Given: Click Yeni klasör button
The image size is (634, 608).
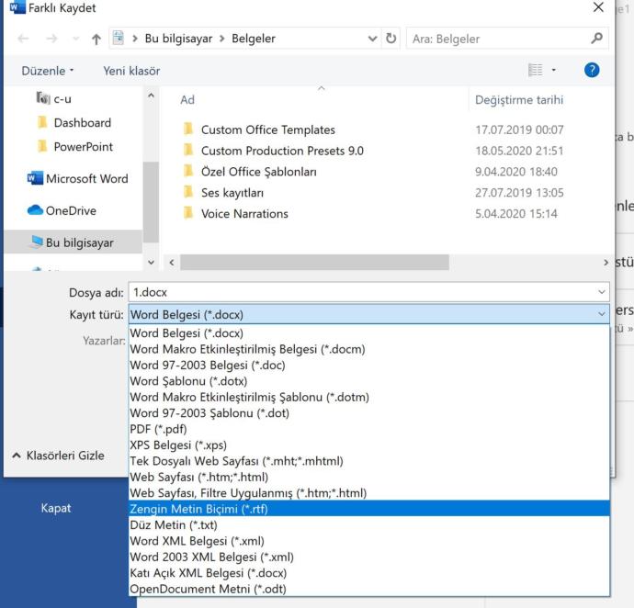Looking at the screenshot, I should (131, 71).
